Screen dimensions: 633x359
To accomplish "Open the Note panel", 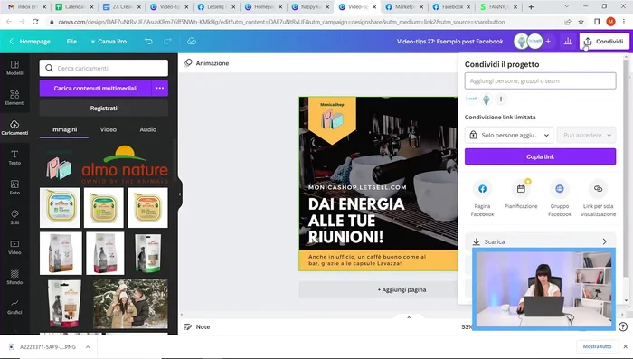I will 197,326.
